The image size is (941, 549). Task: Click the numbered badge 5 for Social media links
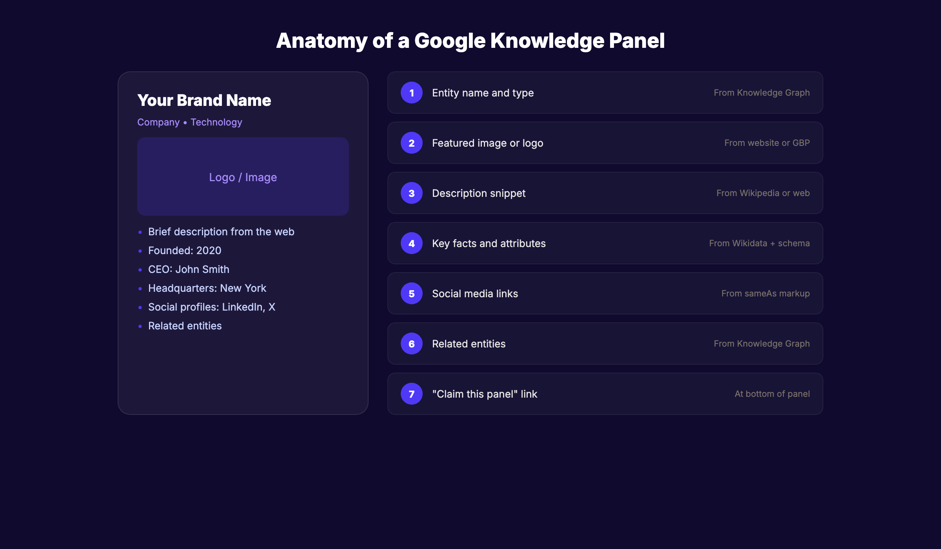point(411,293)
